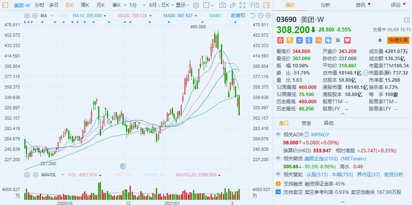This screenshot has height=205, width=412.
Task: Open the MA indicator settings gear
Action: click(x=27, y=16)
